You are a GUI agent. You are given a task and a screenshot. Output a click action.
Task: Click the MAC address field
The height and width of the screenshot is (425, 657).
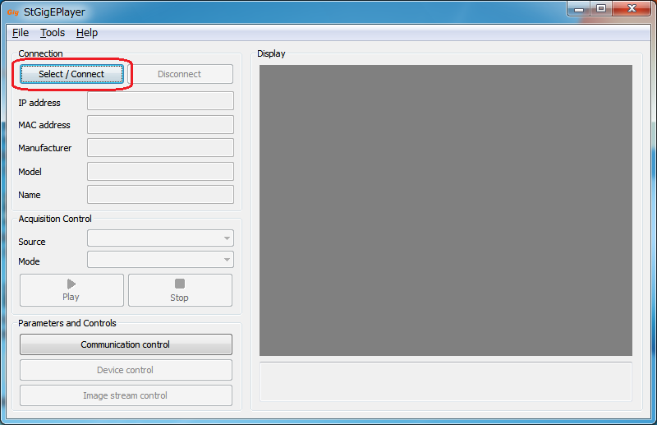(160, 125)
